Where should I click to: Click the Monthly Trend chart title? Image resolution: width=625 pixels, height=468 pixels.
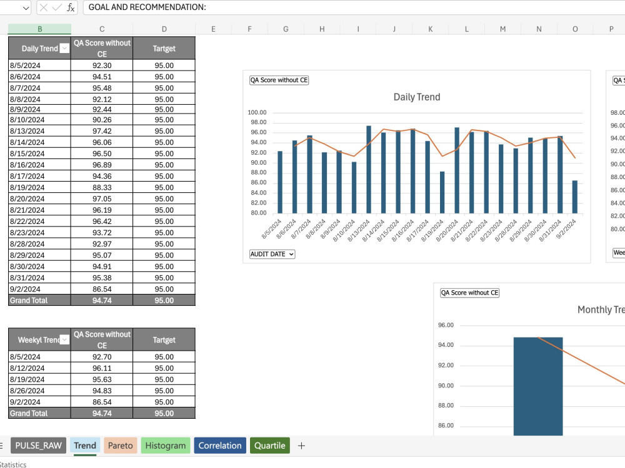tap(601, 310)
